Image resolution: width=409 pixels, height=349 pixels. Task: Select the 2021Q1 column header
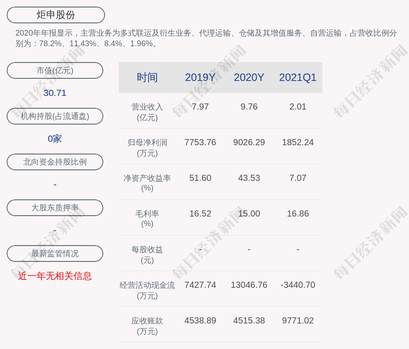point(298,77)
